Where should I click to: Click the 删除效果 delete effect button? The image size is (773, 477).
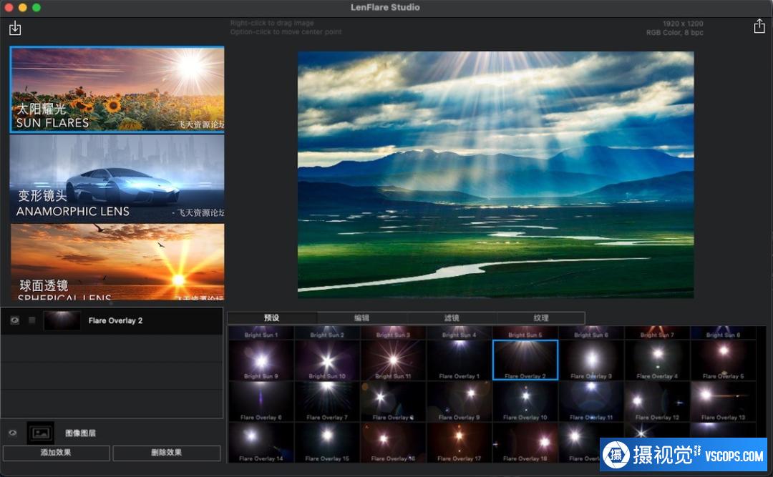pyautogui.click(x=167, y=453)
